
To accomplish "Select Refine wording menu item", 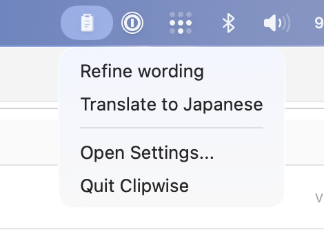I will coord(172,71).
